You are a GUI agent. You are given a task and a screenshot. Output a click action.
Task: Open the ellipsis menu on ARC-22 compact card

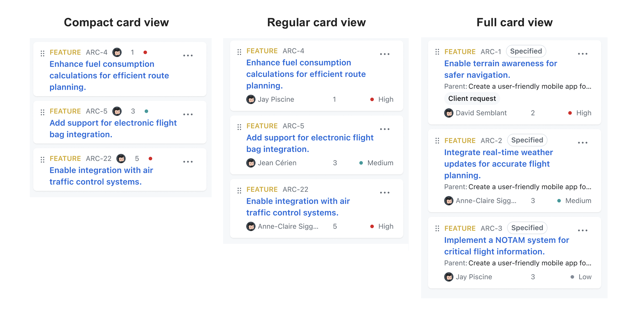point(188,162)
